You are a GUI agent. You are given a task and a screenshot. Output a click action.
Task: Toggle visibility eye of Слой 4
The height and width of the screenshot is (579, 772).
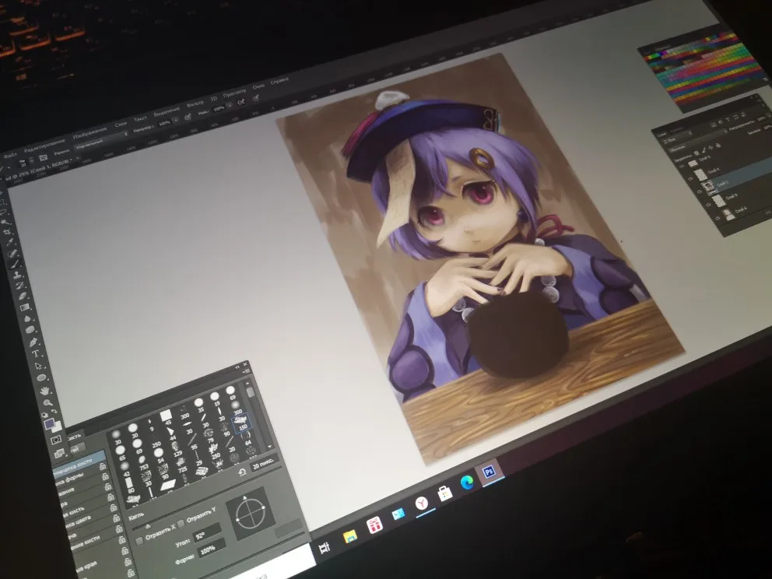pyautogui.click(x=690, y=179)
